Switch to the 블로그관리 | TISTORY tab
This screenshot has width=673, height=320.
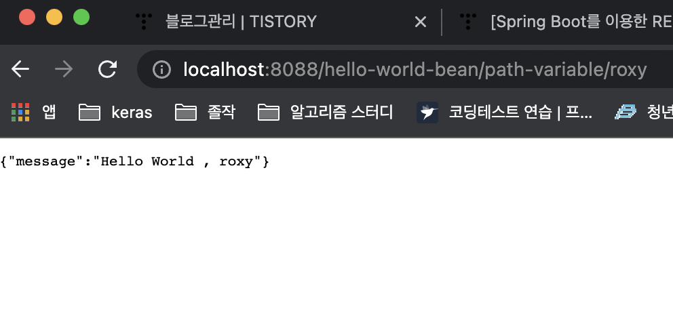pyautogui.click(x=226, y=22)
